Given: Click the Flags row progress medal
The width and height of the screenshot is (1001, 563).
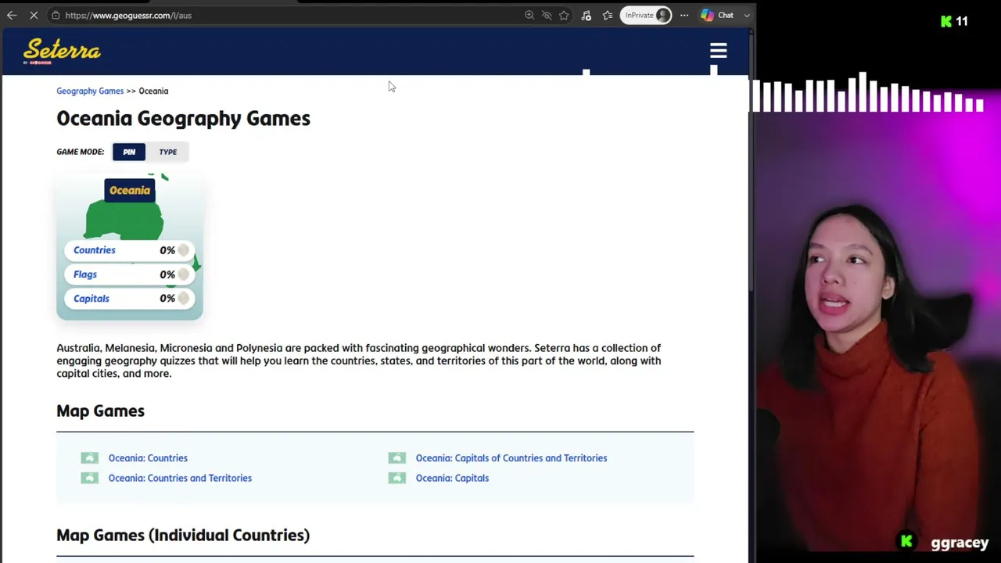Looking at the screenshot, I should click(184, 274).
